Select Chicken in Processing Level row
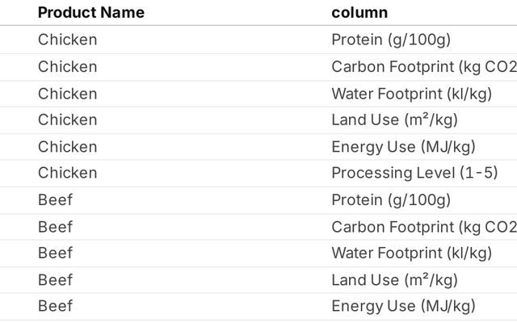517x323 pixels. pyautogui.click(x=68, y=173)
